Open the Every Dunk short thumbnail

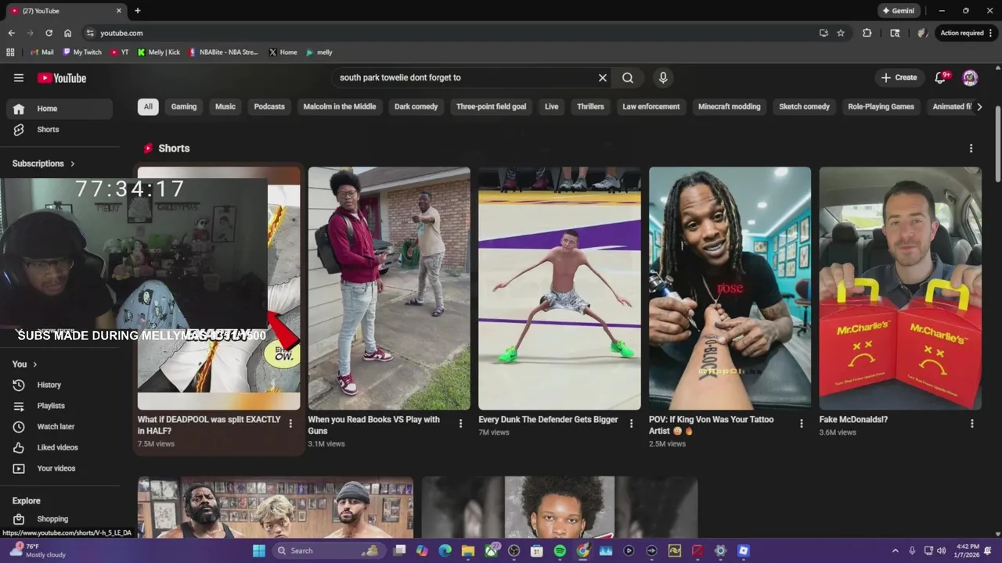(x=560, y=289)
